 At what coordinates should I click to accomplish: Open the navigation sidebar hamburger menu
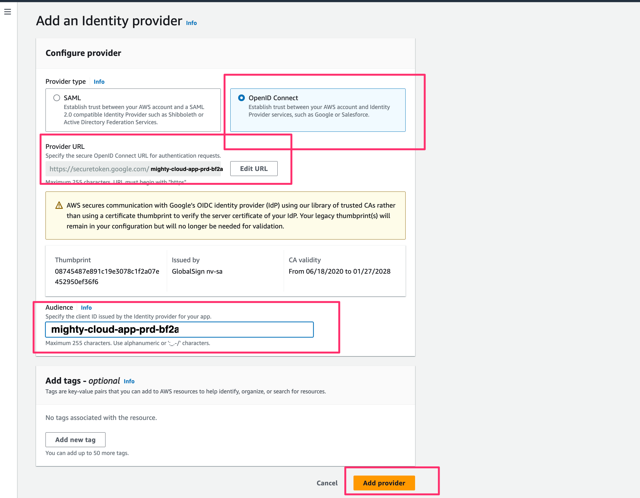pyautogui.click(x=8, y=12)
